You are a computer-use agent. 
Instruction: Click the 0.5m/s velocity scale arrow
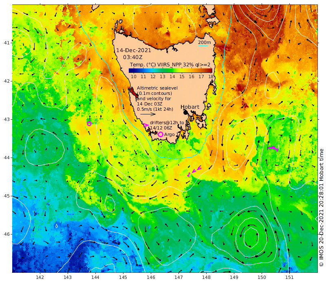pos(148,114)
